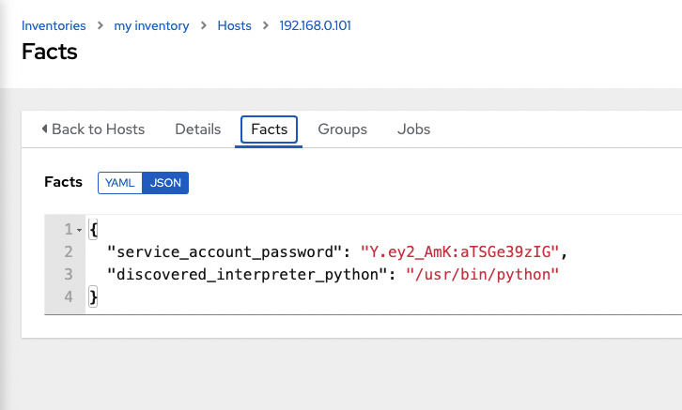Click the opening brace on line 1

coord(93,229)
